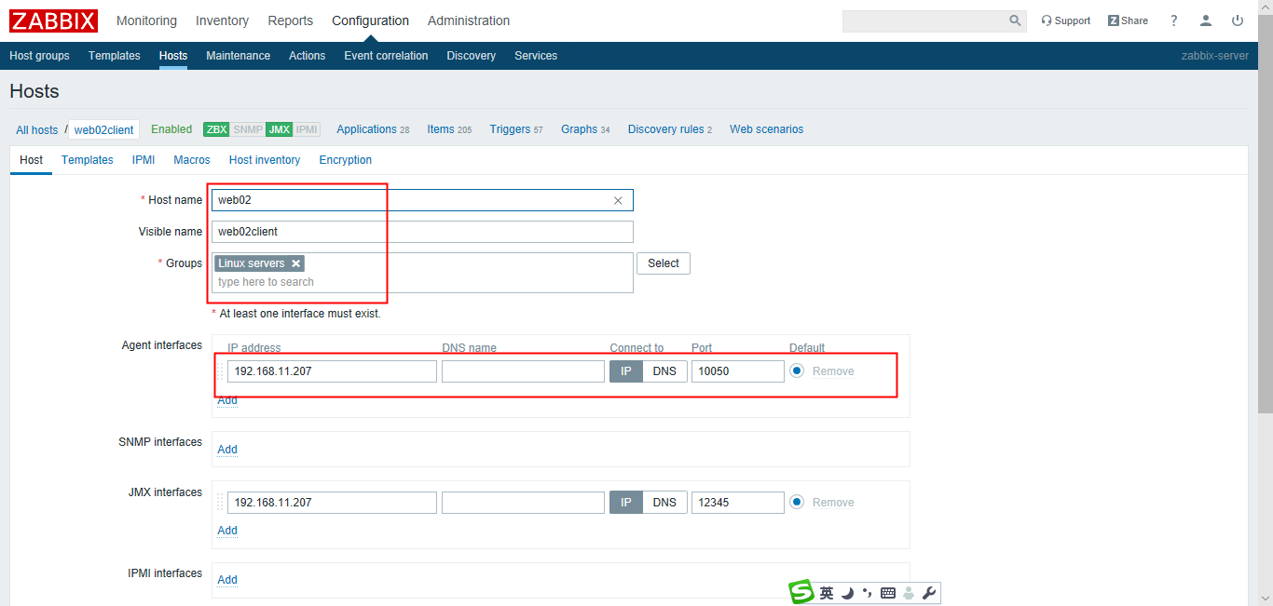1273x606 pixels.
Task: Set JMX interface Connect to DNS
Action: coord(664,503)
